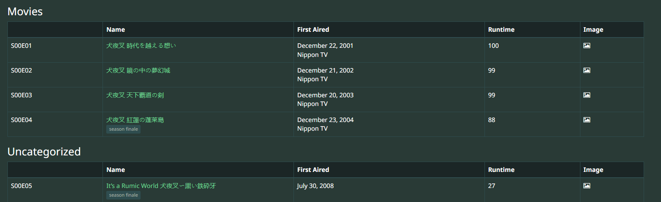
Task: Open the It's a Rumic World episode link
Action: coord(161,186)
